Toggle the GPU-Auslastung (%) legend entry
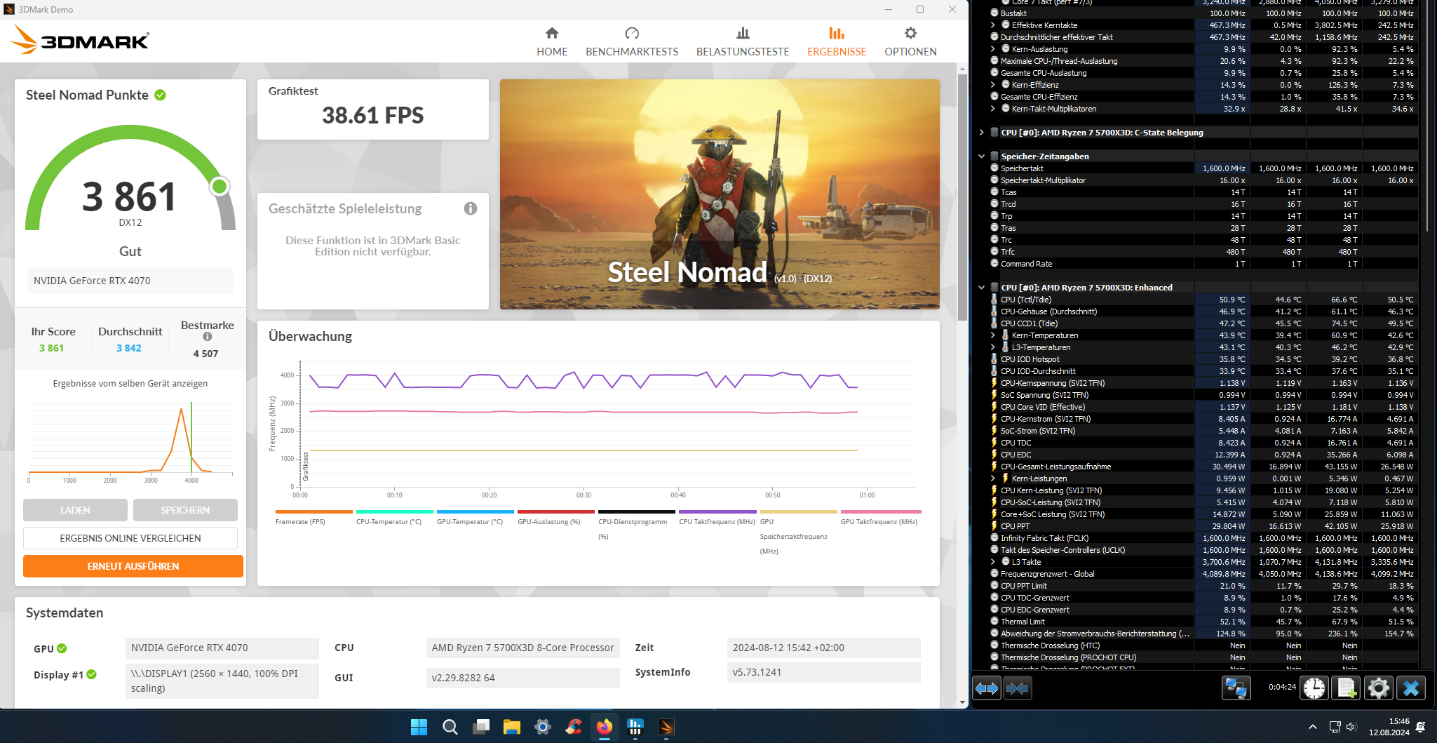The height and width of the screenshot is (743, 1437). click(555, 518)
